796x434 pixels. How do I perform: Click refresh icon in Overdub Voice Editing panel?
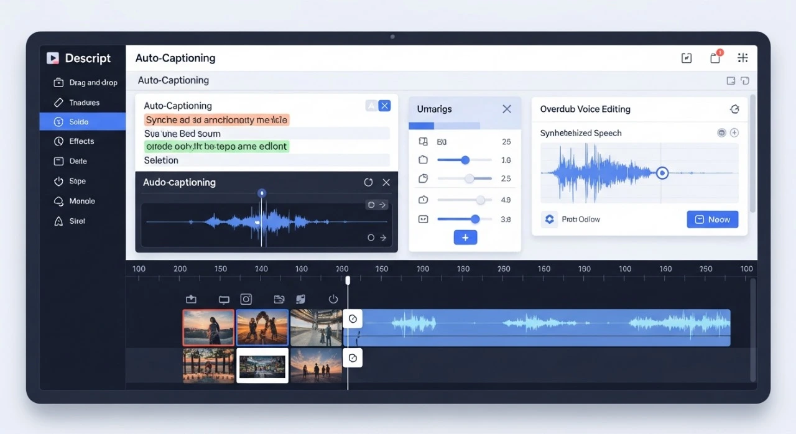(x=734, y=109)
